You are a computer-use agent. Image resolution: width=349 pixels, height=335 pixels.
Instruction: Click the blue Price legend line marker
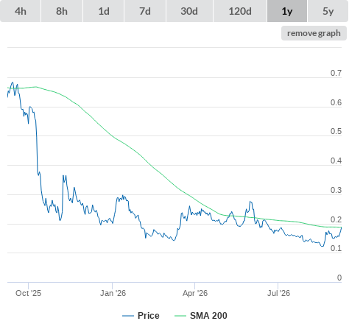[x=128, y=316]
